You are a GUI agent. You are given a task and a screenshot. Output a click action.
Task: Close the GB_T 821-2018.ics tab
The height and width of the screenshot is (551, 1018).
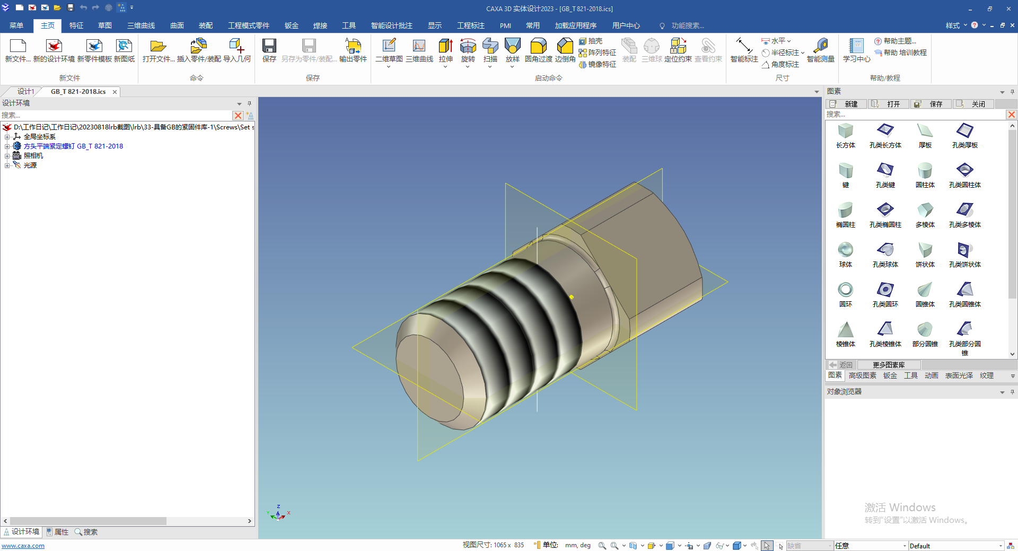(x=115, y=92)
